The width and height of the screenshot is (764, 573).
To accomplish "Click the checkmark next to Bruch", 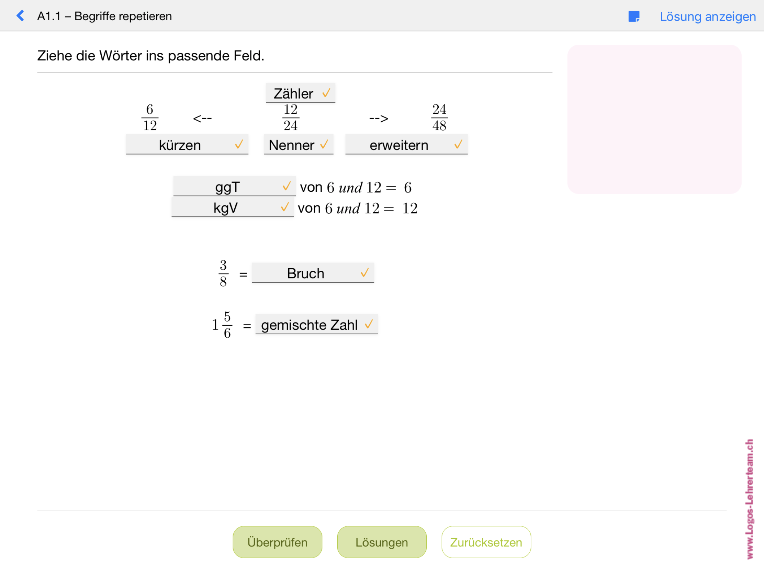I will (364, 273).
